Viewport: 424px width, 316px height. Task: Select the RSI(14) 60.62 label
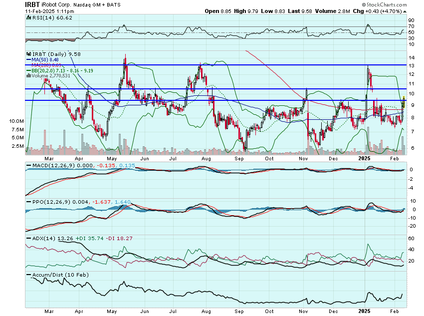tap(52, 17)
